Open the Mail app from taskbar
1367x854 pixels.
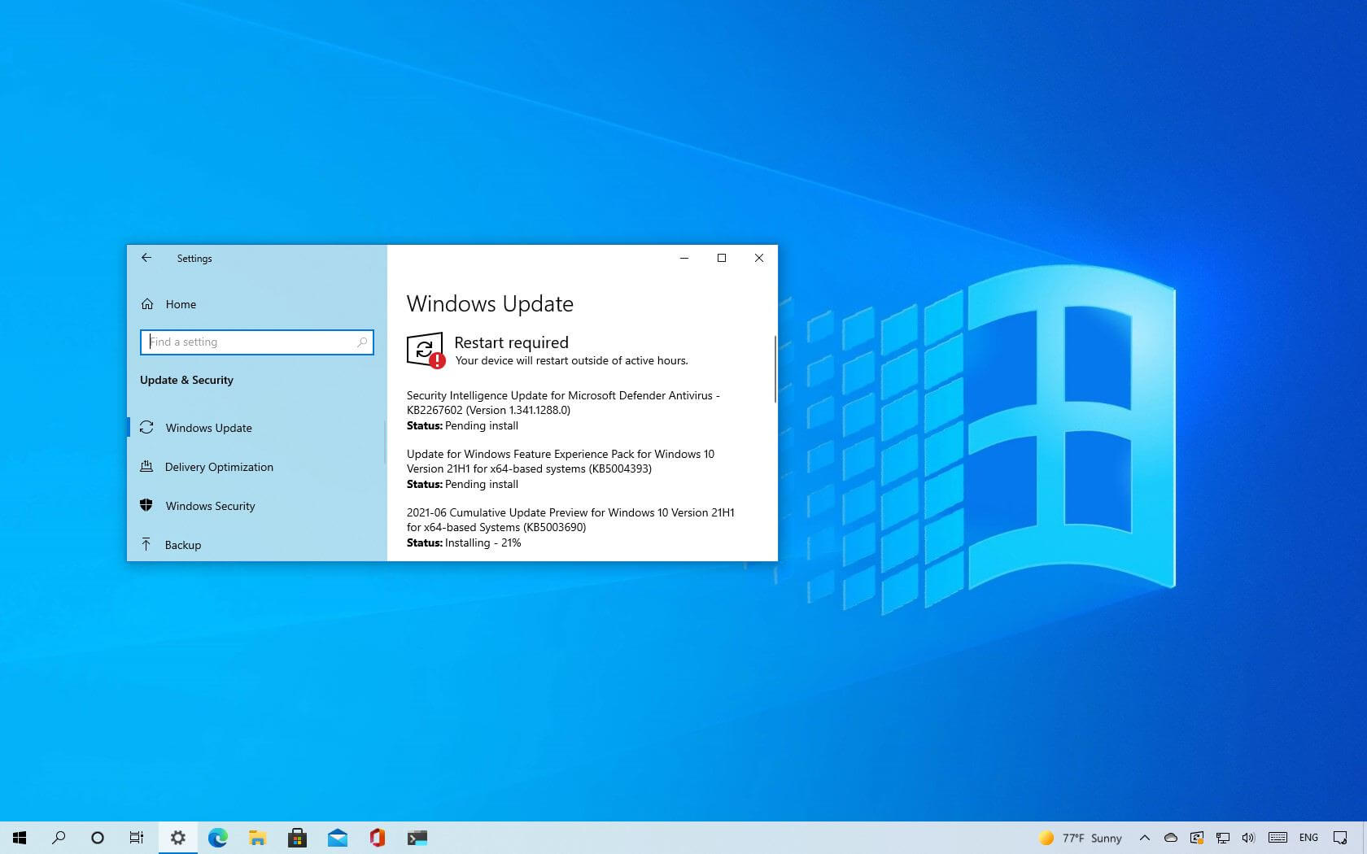tap(337, 838)
